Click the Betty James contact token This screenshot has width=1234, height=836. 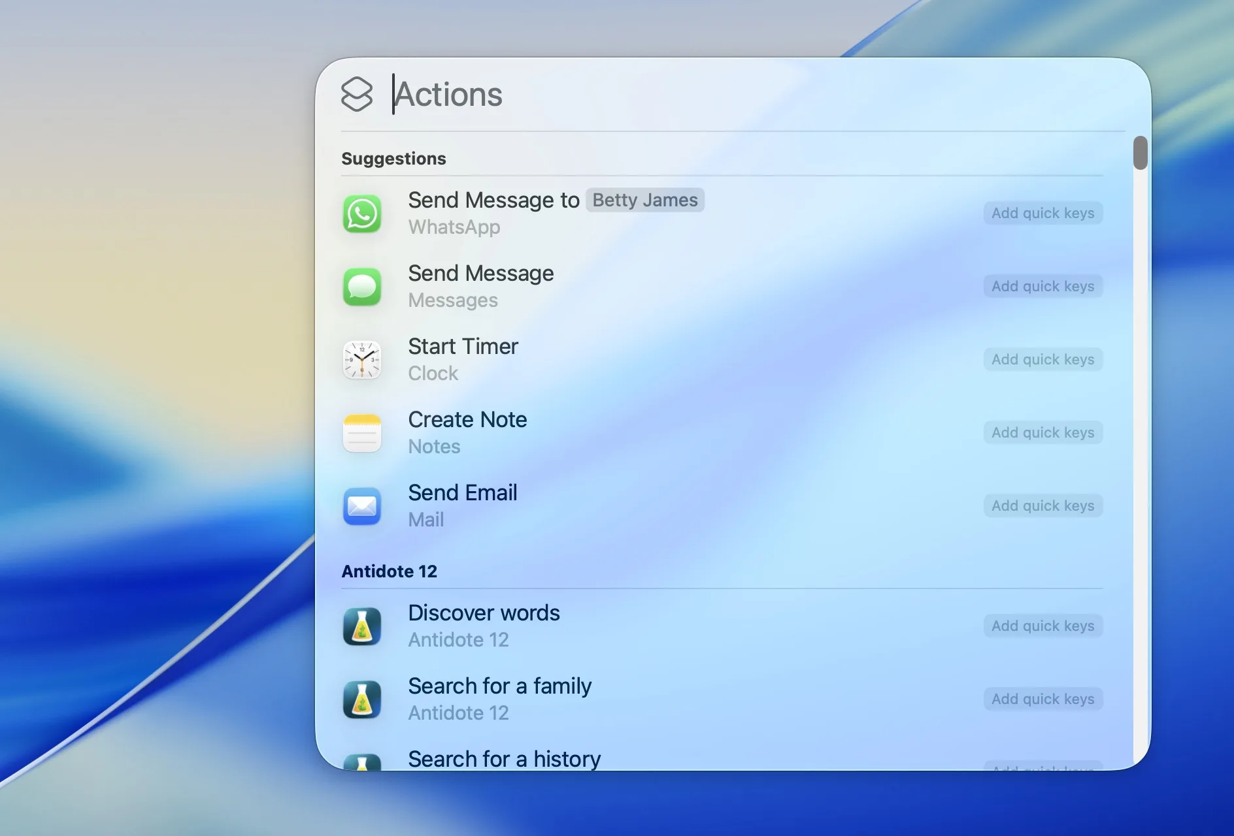pyautogui.click(x=644, y=201)
